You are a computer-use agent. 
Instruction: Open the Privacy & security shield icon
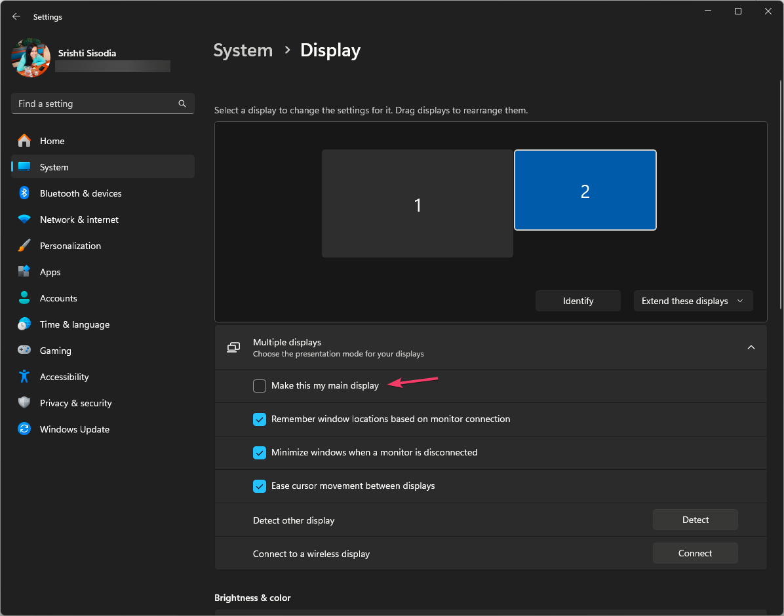coord(24,403)
